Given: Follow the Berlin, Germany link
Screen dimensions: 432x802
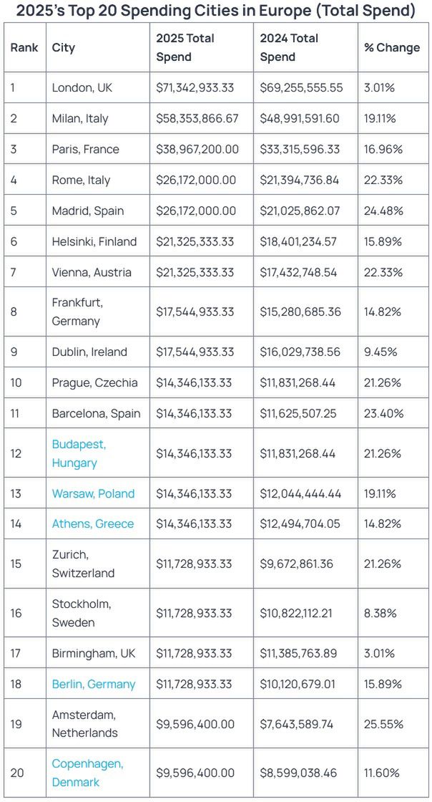Looking at the screenshot, I should [93, 684].
